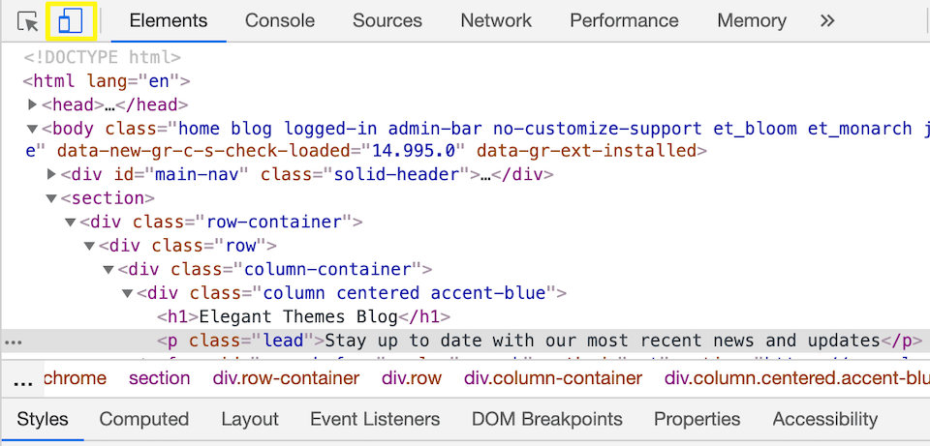Click the inspect element picker icon
This screenshot has height=446, width=930.
[28, 20]
